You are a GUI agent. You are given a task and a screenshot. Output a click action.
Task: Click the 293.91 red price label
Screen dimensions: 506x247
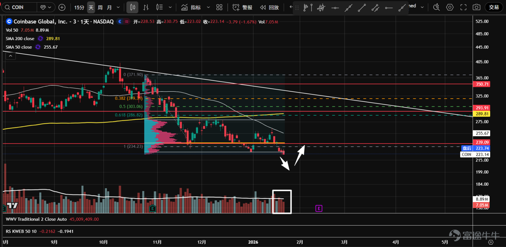482,108
